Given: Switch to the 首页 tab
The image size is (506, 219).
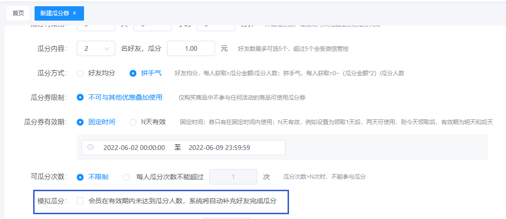Looking at the screenshot, I should pyautogui.click(x=18, y=13).
